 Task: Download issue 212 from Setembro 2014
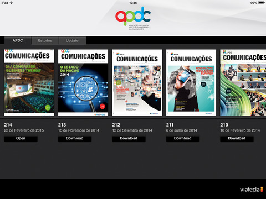click(x=129, y=139)
